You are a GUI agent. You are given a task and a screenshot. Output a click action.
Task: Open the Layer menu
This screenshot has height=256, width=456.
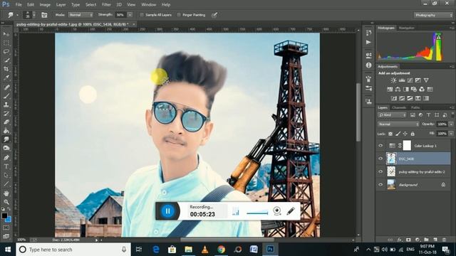click(x=61, y=5)
